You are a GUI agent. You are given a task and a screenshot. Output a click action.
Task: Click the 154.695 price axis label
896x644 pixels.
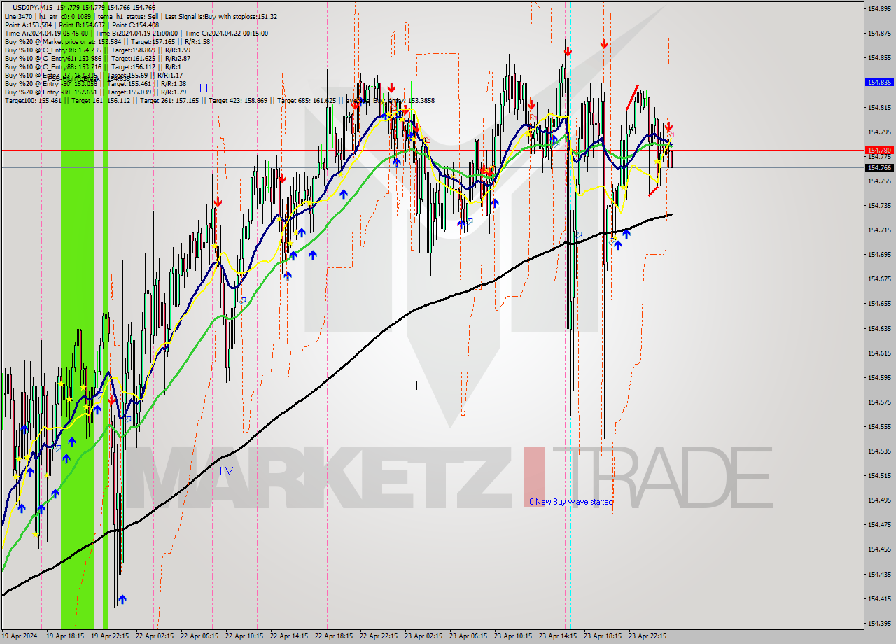879,254
